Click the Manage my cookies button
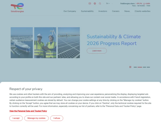Image resolution: width=161 pixels, height=128 pixels. pos(36,118)
